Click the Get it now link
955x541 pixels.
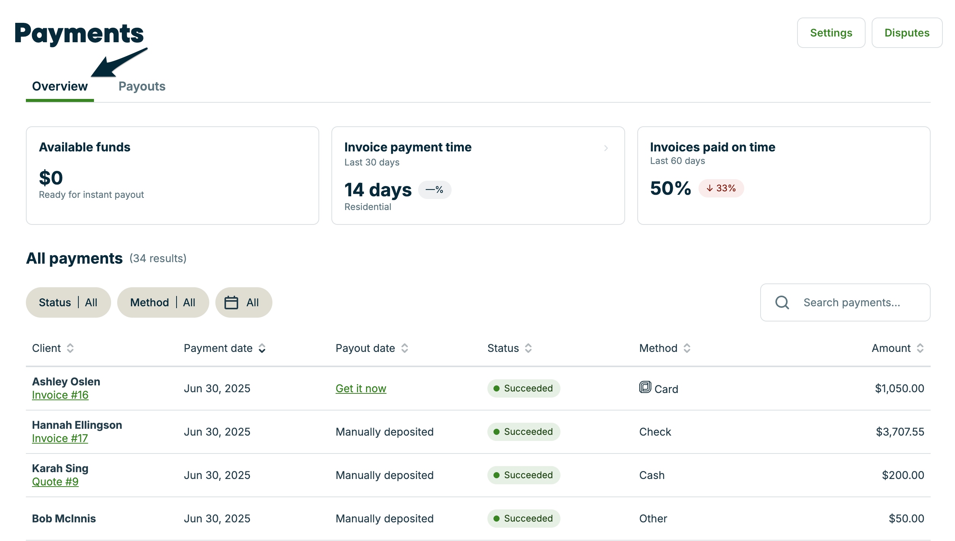point(361,388)
